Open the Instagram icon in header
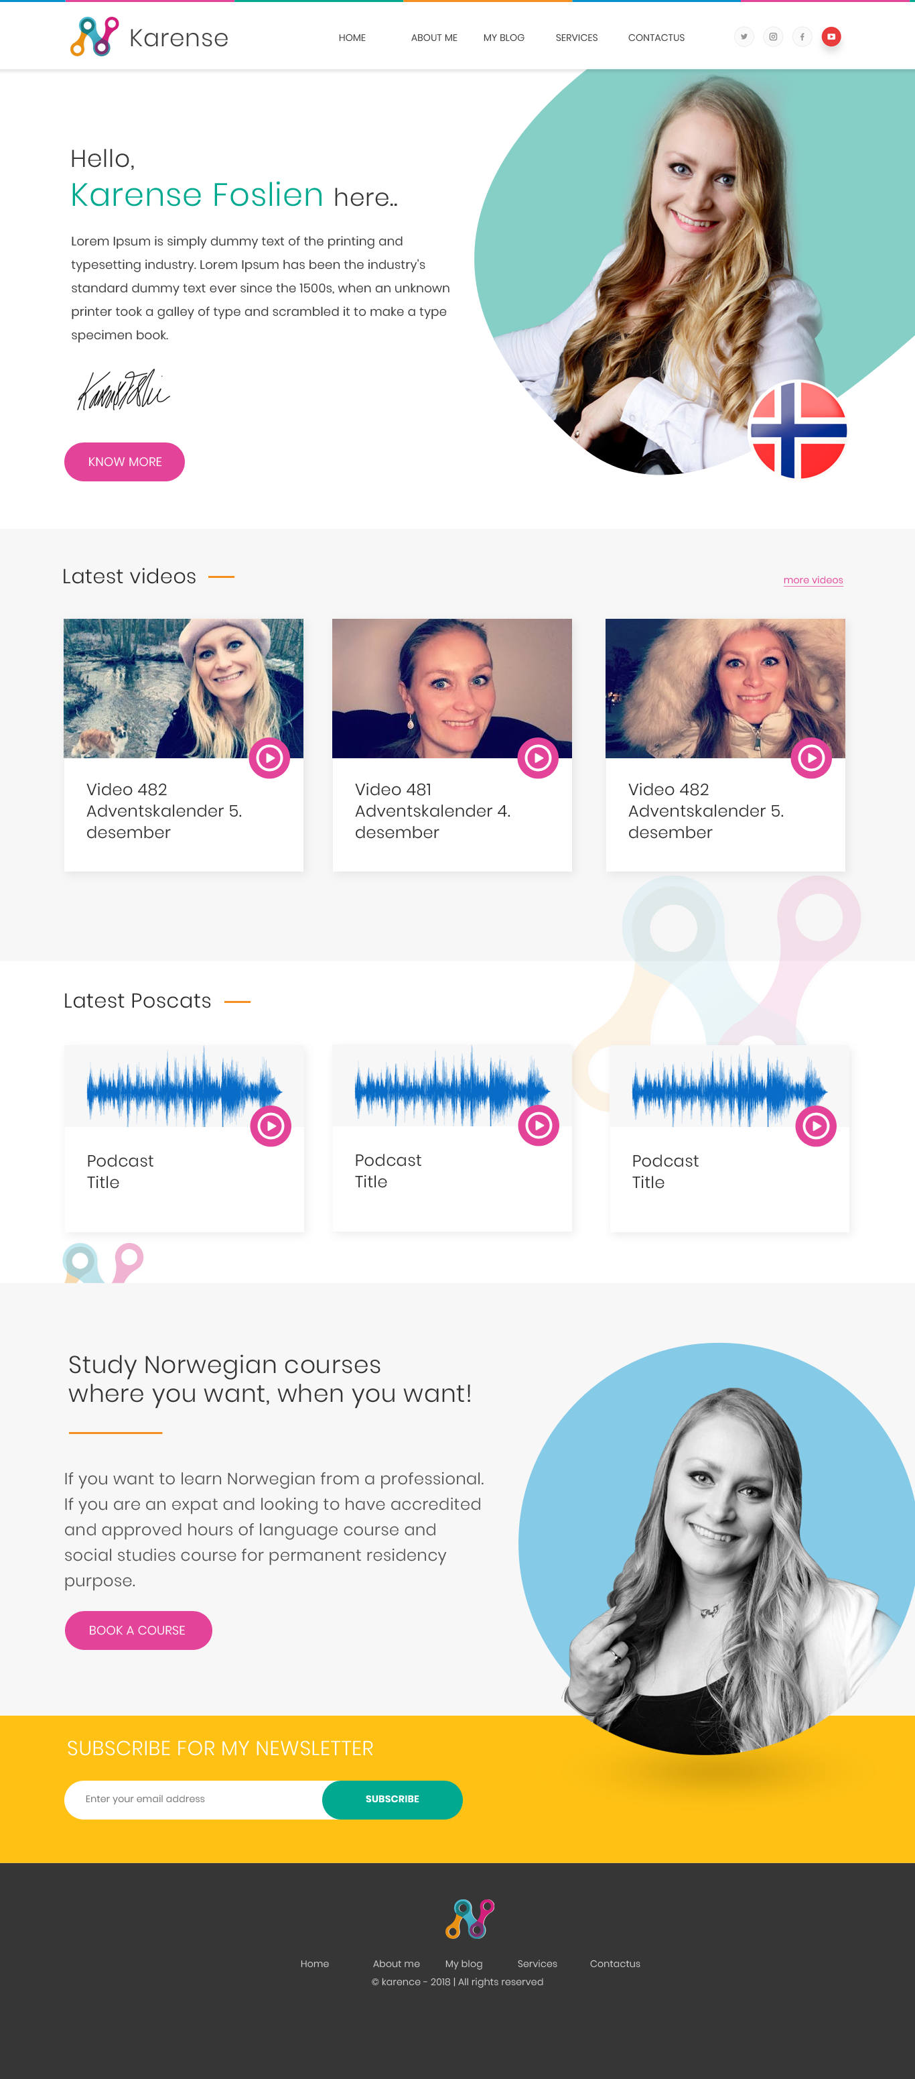915x2079 pixels. (x=772, y=36)
